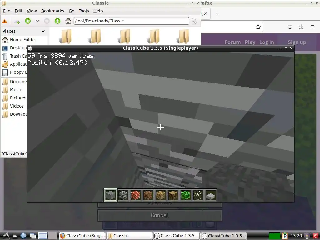Image resolution: width=320 pixels, height=240 pixels.
Task: Open a new Firefox tab with plus
Action: click(x=217, y=14)
